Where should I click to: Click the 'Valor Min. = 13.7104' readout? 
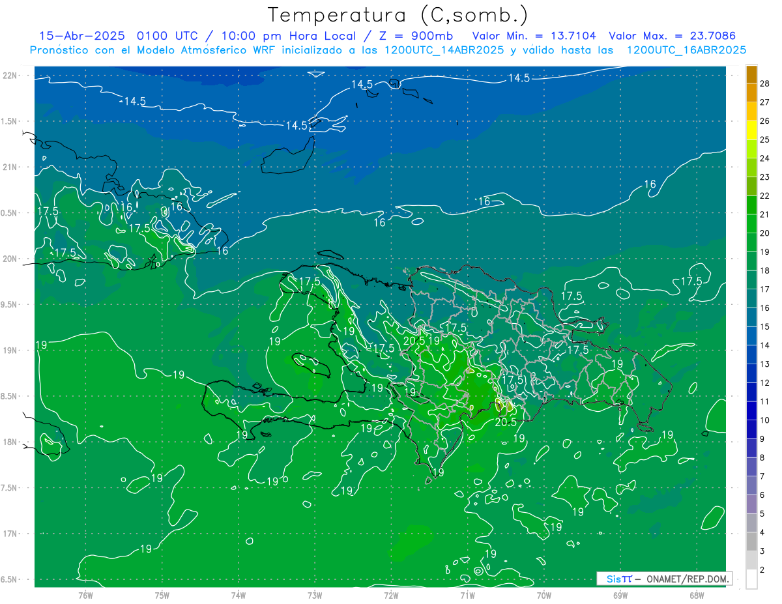pyautogui.click(x=534, y=36)
